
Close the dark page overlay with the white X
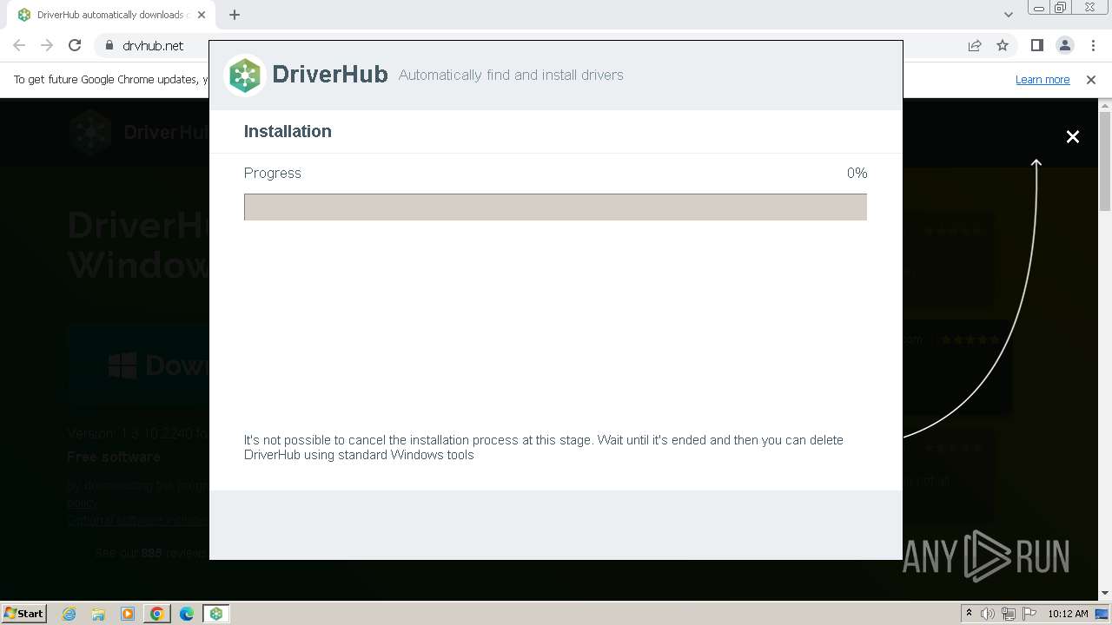click(x=1073, y=136)
